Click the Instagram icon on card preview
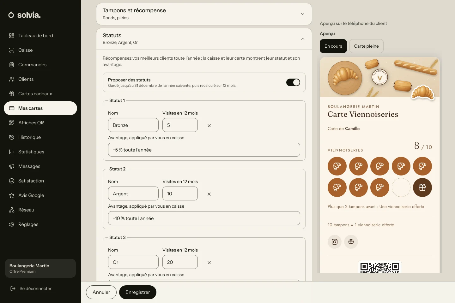This screenshot has height=303, width=455. pos(335,242)
